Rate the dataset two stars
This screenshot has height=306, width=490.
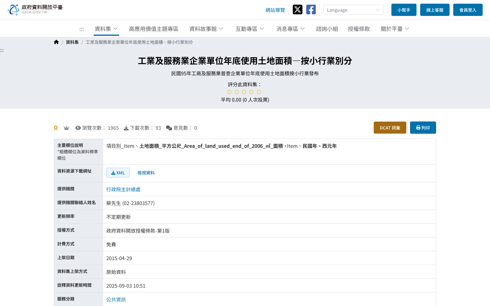click(x=237, y=92)
